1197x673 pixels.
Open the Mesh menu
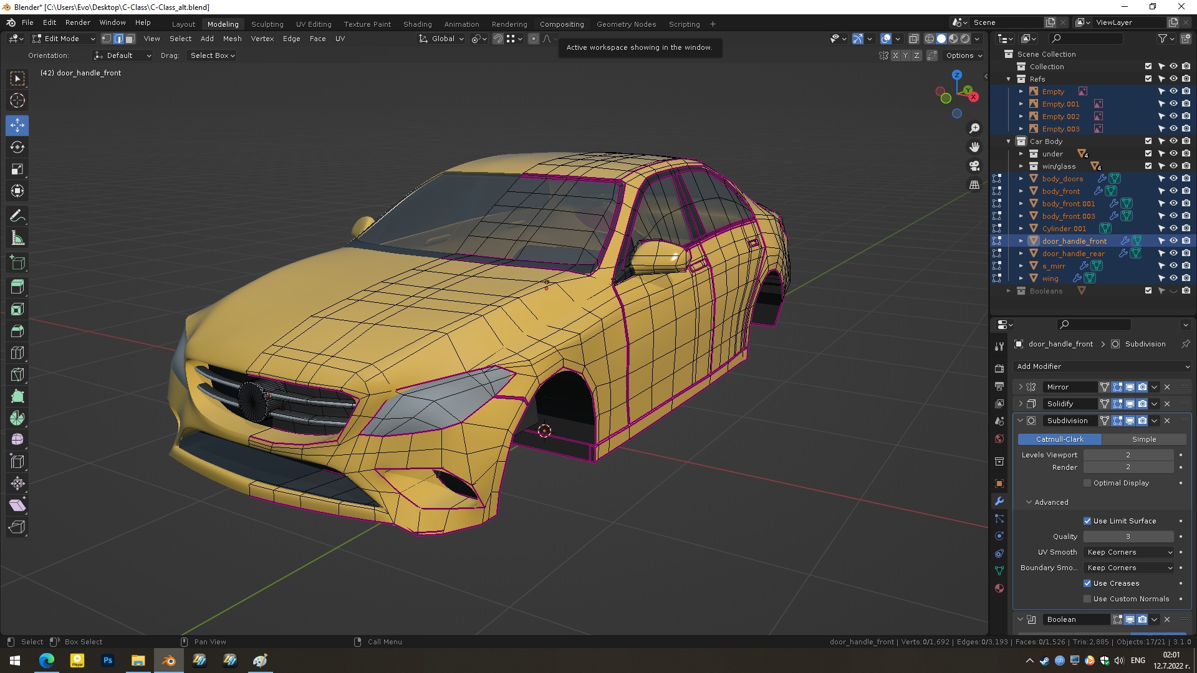click(232, 39)
